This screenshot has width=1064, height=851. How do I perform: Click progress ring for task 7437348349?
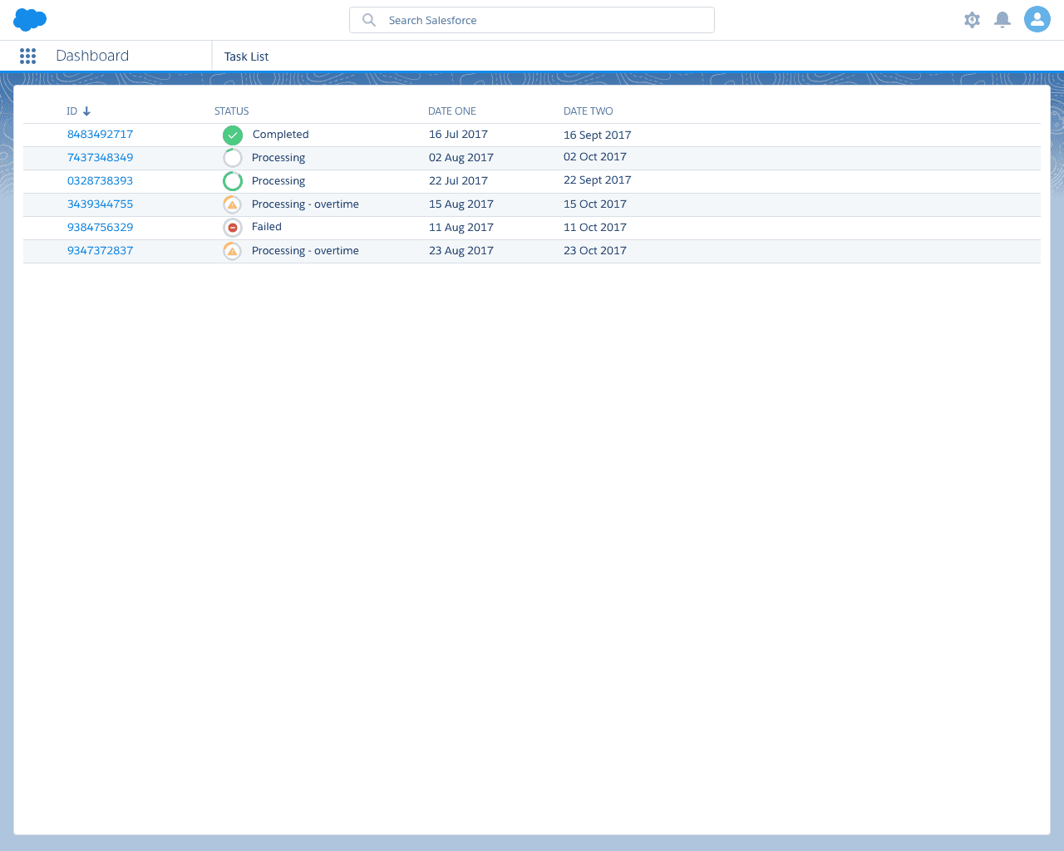coord(233,158)
